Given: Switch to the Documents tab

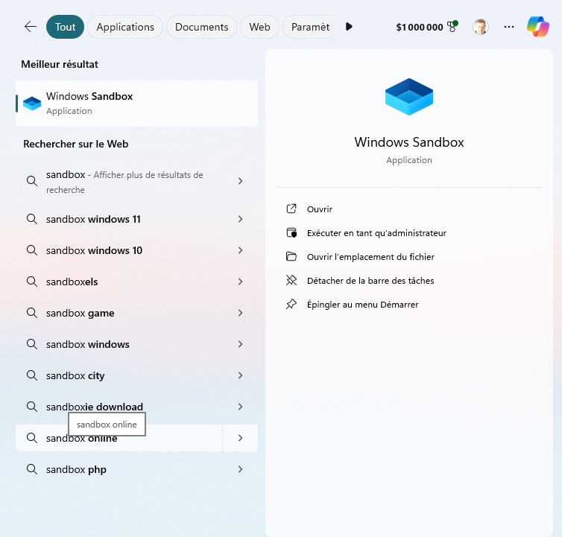Looking at the screenshot, I should click(x=201, y=27).
